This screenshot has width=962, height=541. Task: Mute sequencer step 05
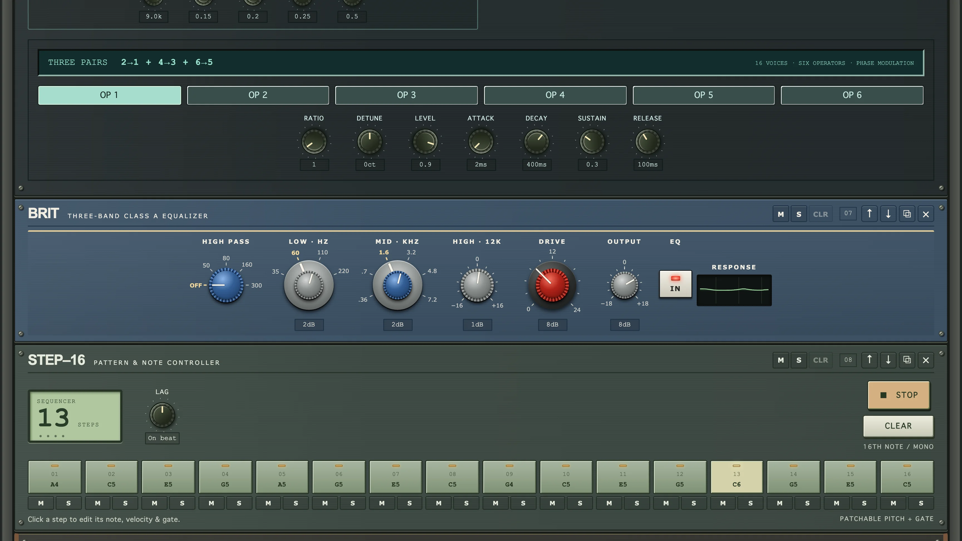coord(268,503)
